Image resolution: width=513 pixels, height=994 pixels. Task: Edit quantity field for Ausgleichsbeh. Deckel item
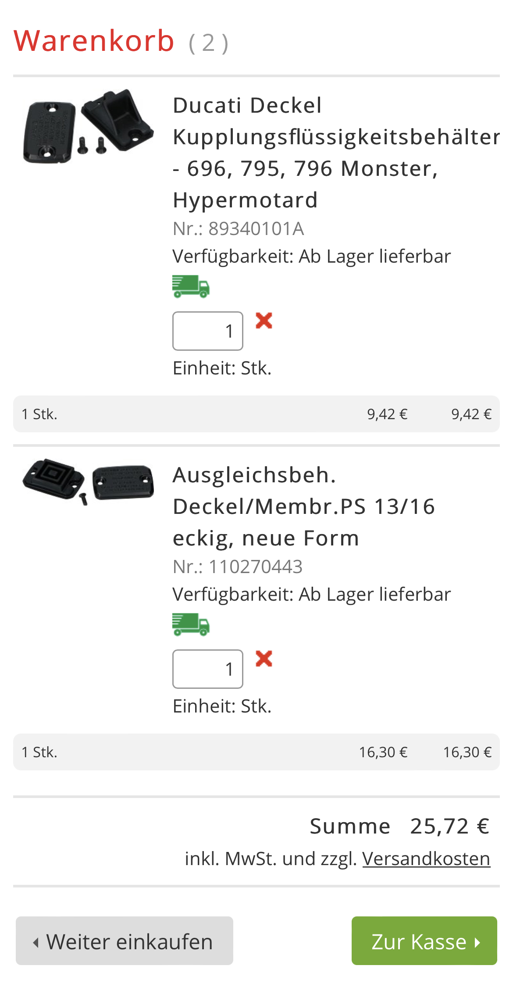(208, 669)
